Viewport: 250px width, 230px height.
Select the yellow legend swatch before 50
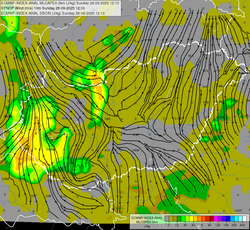pyautogui.click(x=191, y=218)
